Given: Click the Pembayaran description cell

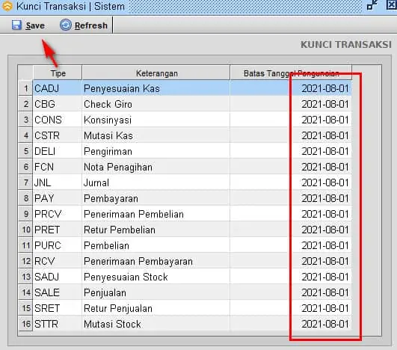Looking at the screenshot, I should pos(156,198).
